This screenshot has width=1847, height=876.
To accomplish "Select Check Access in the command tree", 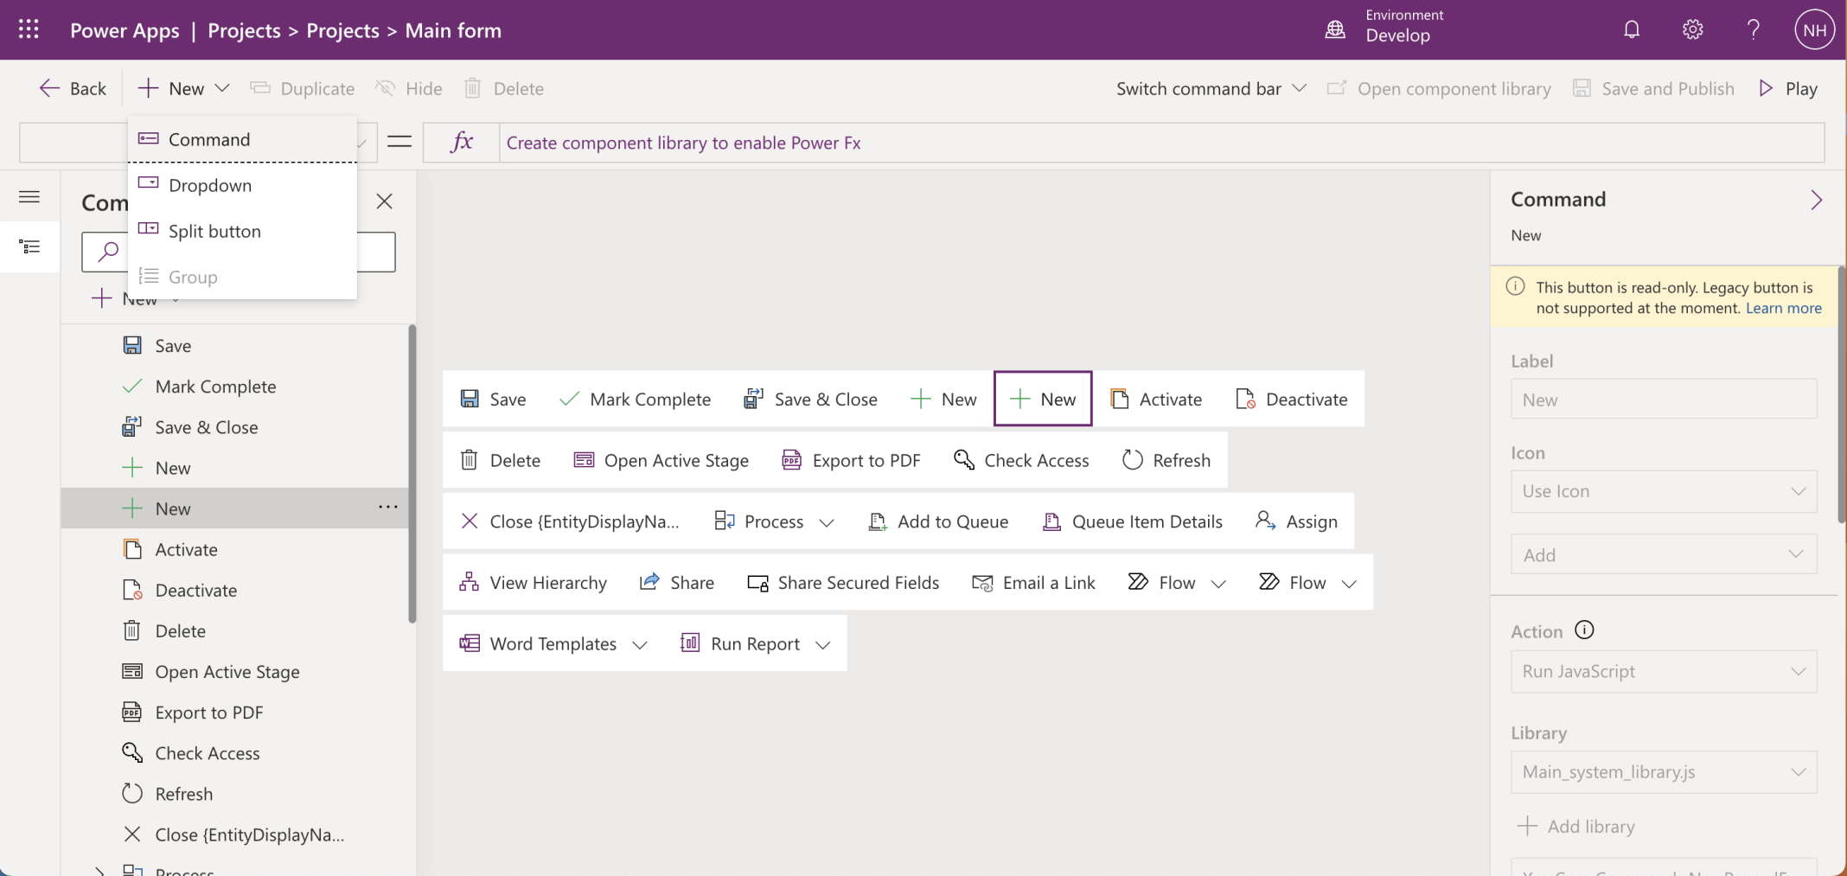I will point(234,753).
